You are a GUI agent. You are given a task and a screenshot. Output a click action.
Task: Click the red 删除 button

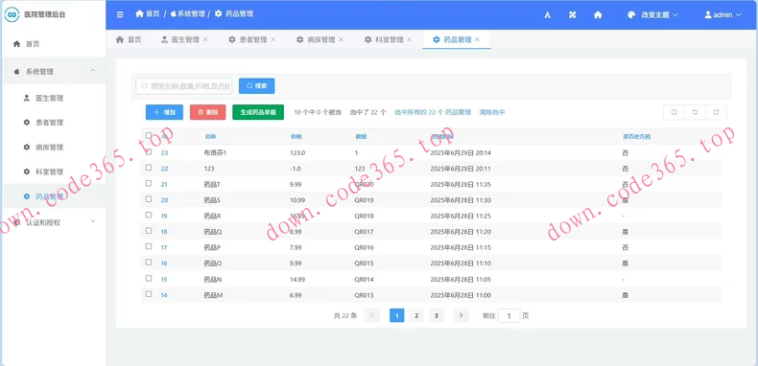pos(208,112)
